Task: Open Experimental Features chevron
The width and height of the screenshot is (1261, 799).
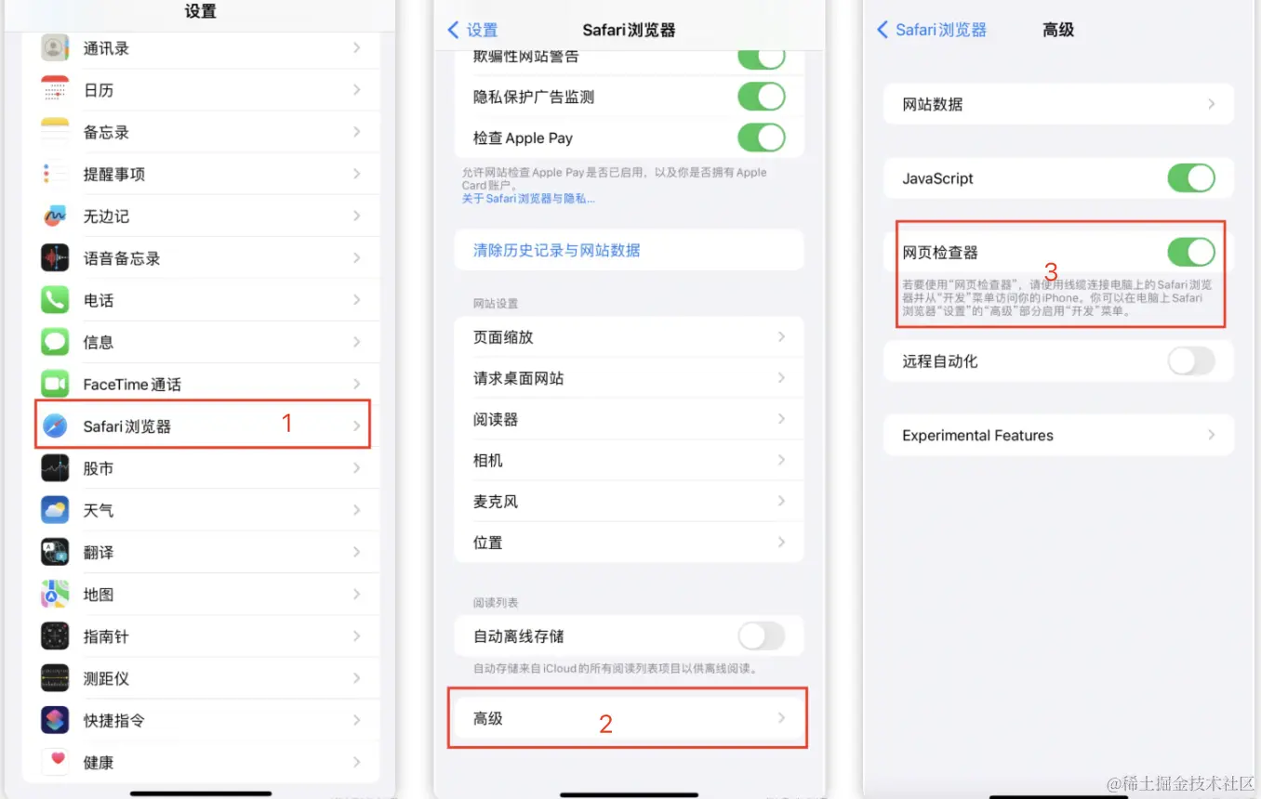Action: pyautogui.click(x=1211, y=435)
